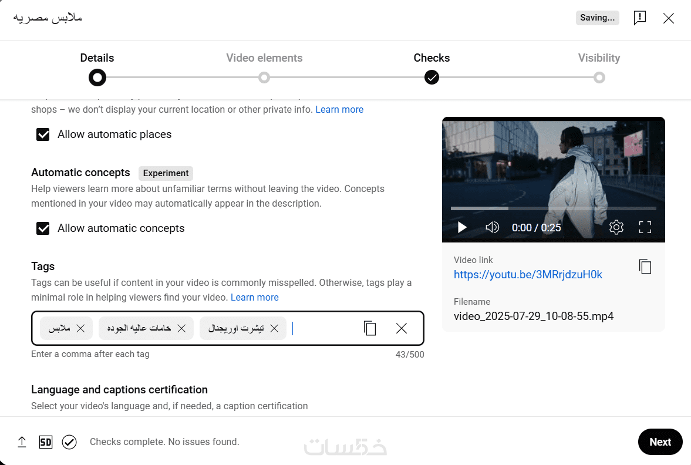Click the ملابس مصريه video title
691x465 pixels.
click(x=48, y=18)
